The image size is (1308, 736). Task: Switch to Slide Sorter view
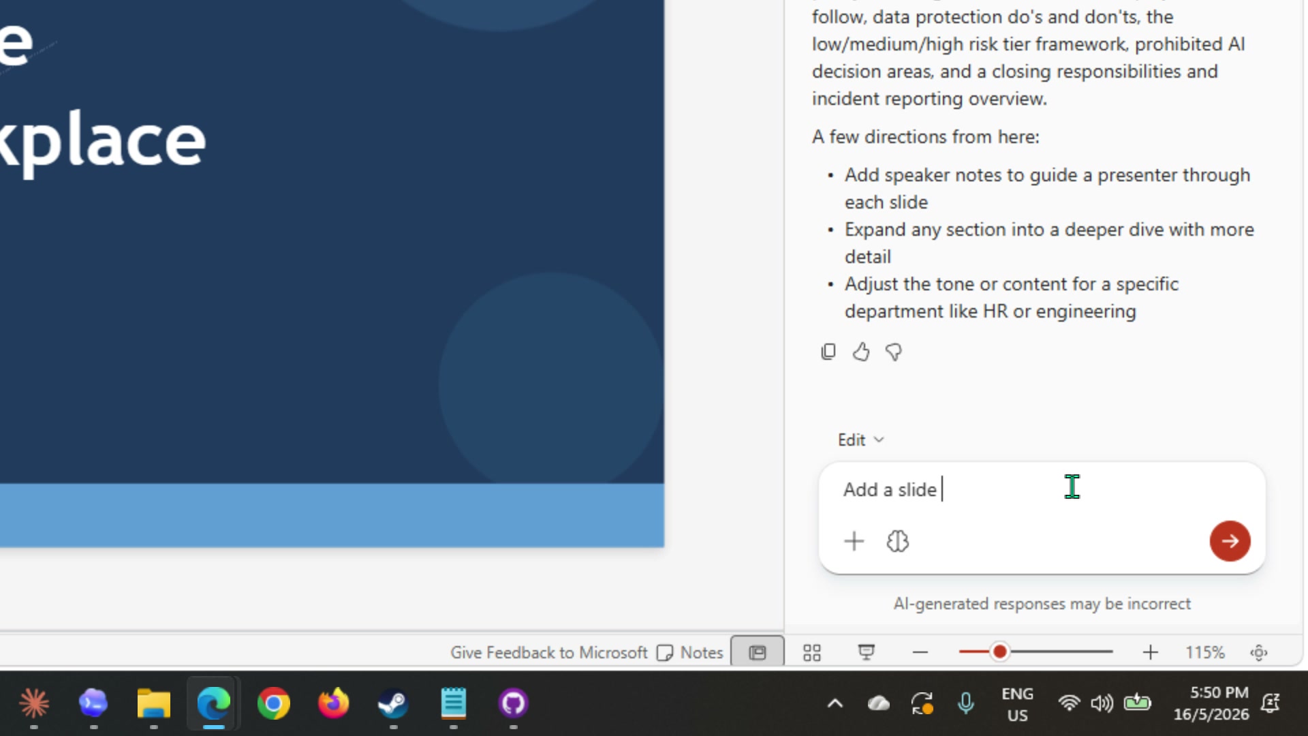click(x=812, y=652)
